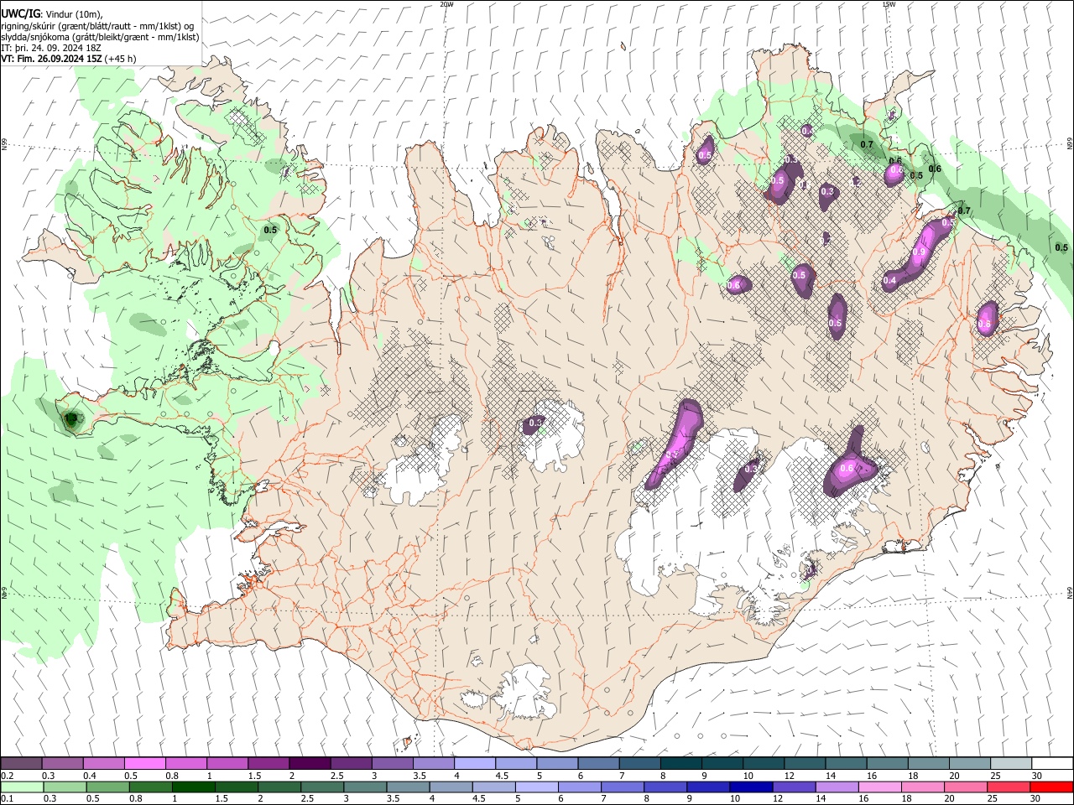Click the bright pink 0.5–0.8 snow legend swatch
Viewport: 1074px width, 805px height.
pyautogui.click(x=145, y=763)
